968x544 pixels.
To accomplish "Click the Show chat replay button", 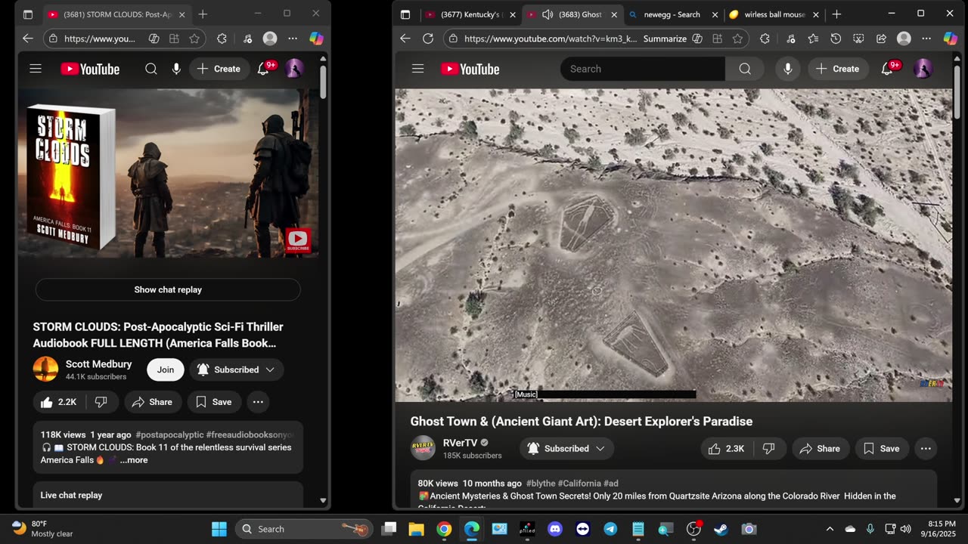I will pos(168,289).
